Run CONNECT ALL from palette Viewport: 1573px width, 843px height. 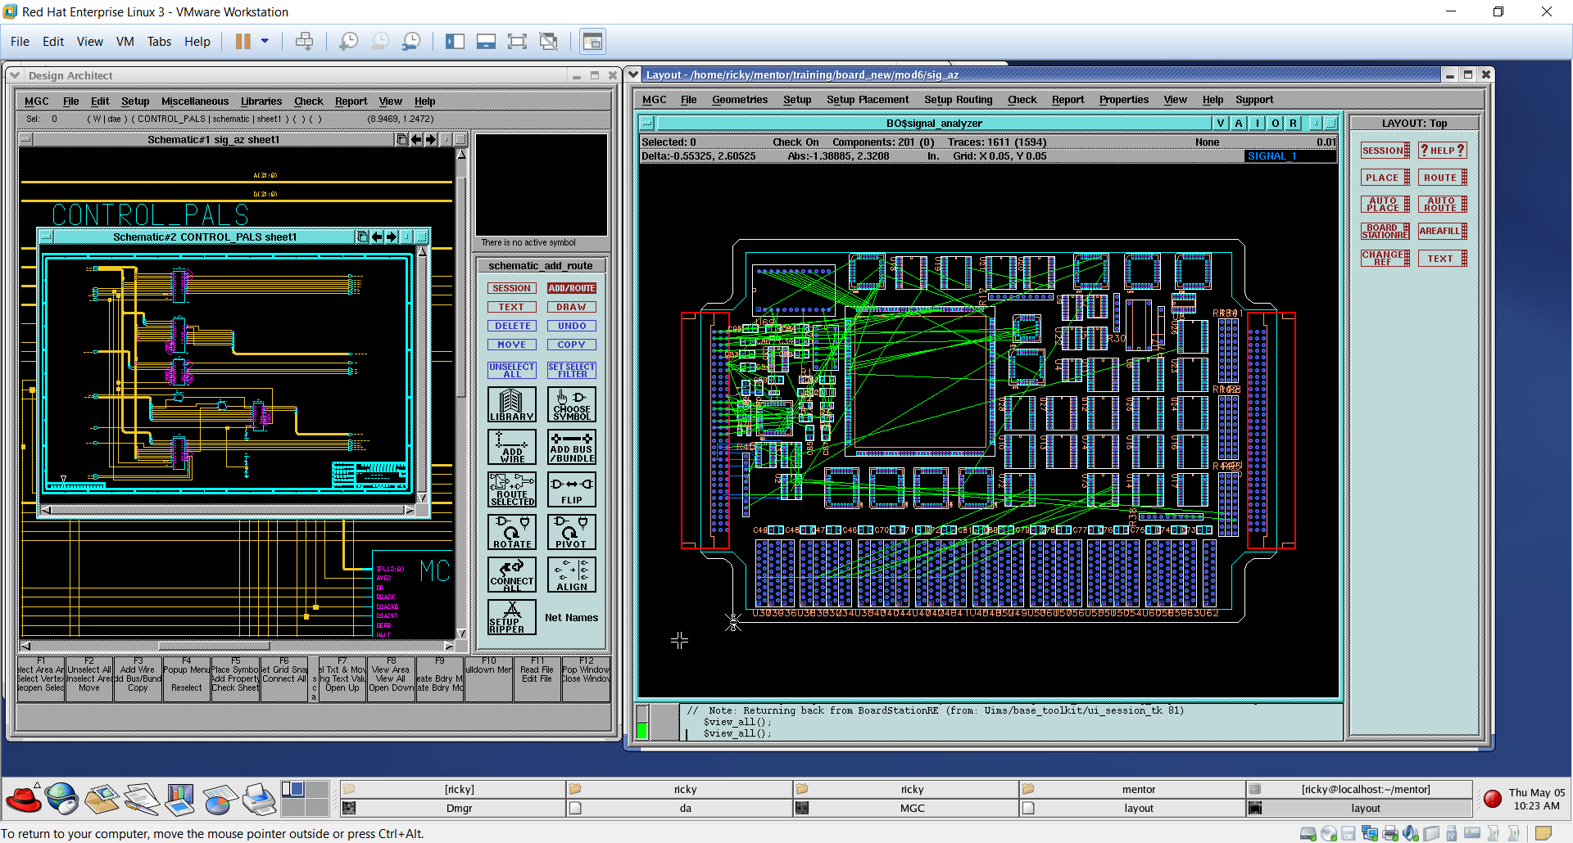pos(511,575)
